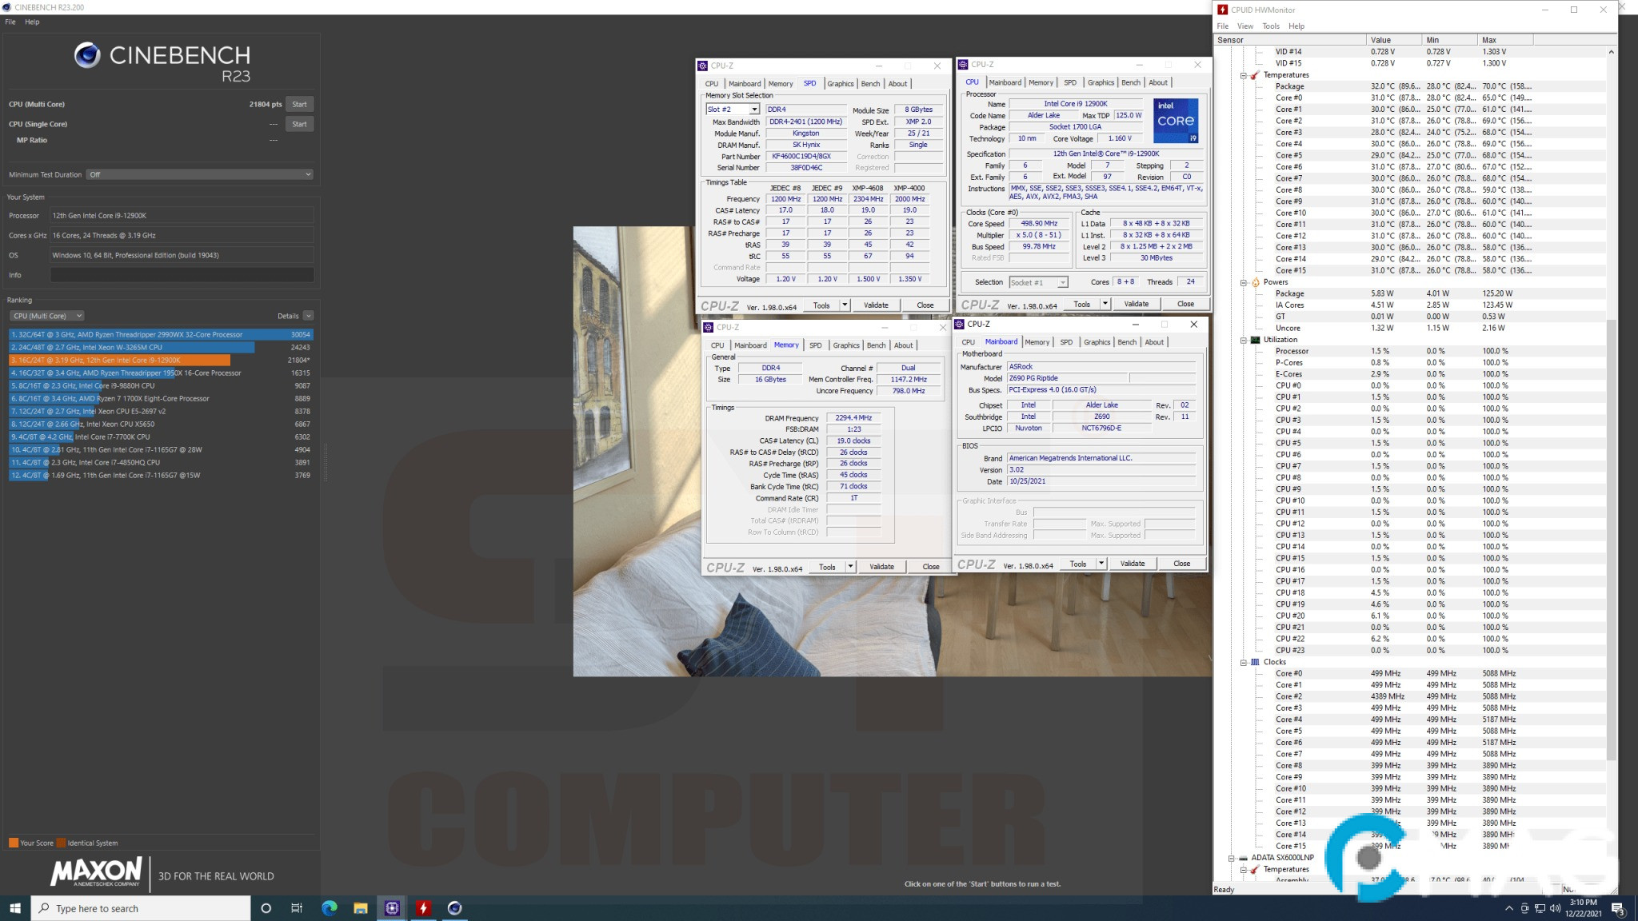Open the Slot #2 memory slot dropdown
The width and height of the screenshot is (1638, 921).
(753, 110)
